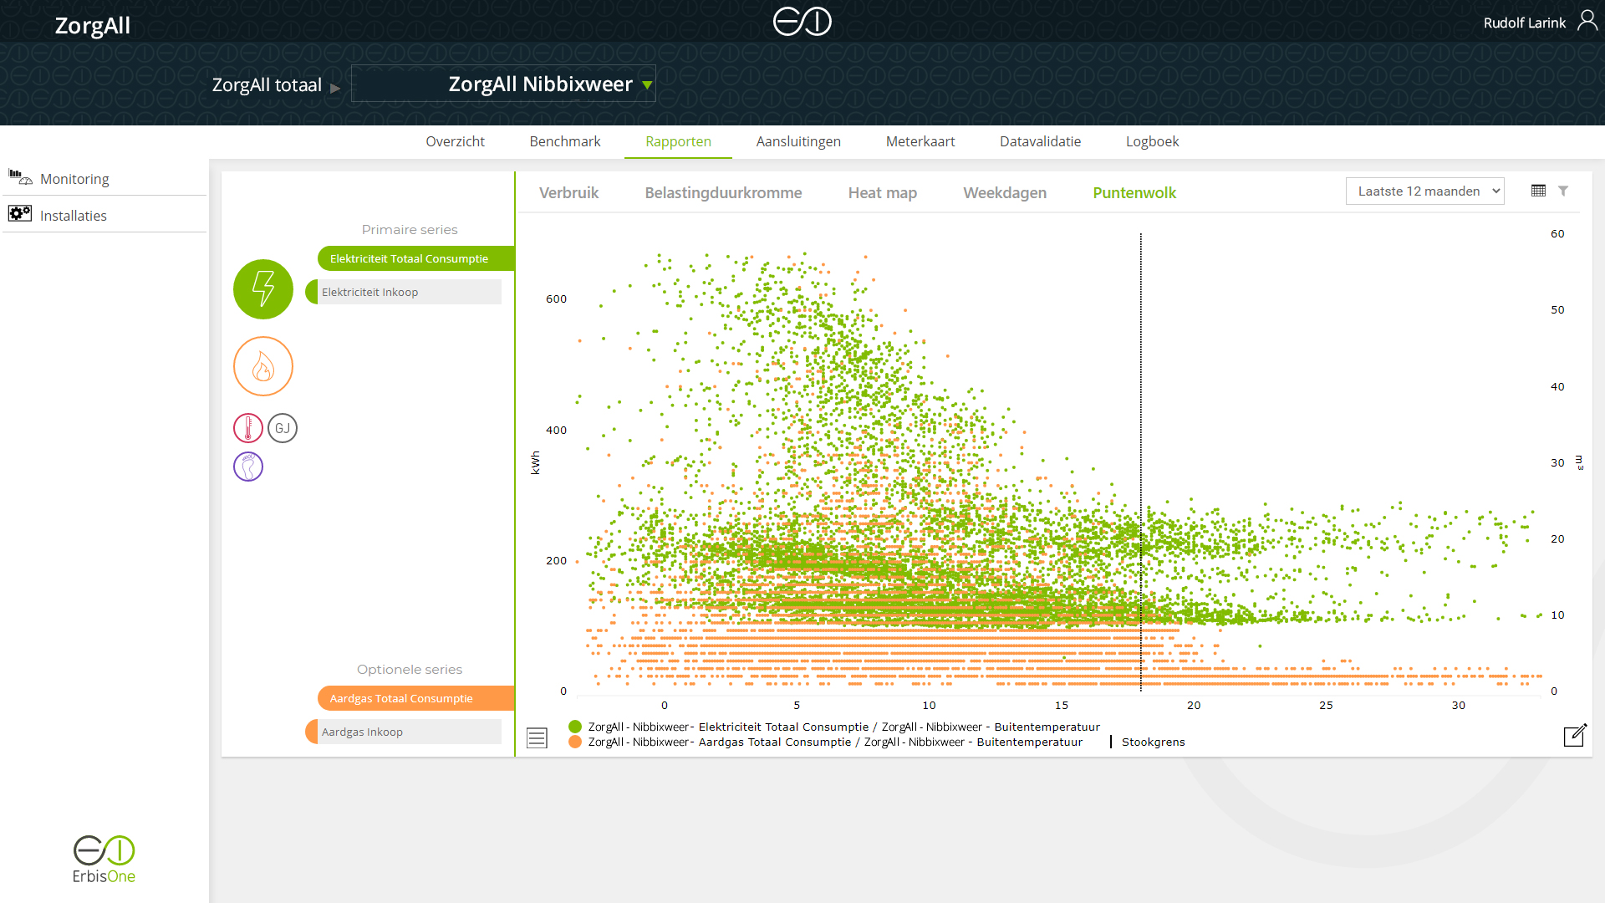
Task: Toggle Aardgas Inkoop series
Action: click(x=404, y=732)
